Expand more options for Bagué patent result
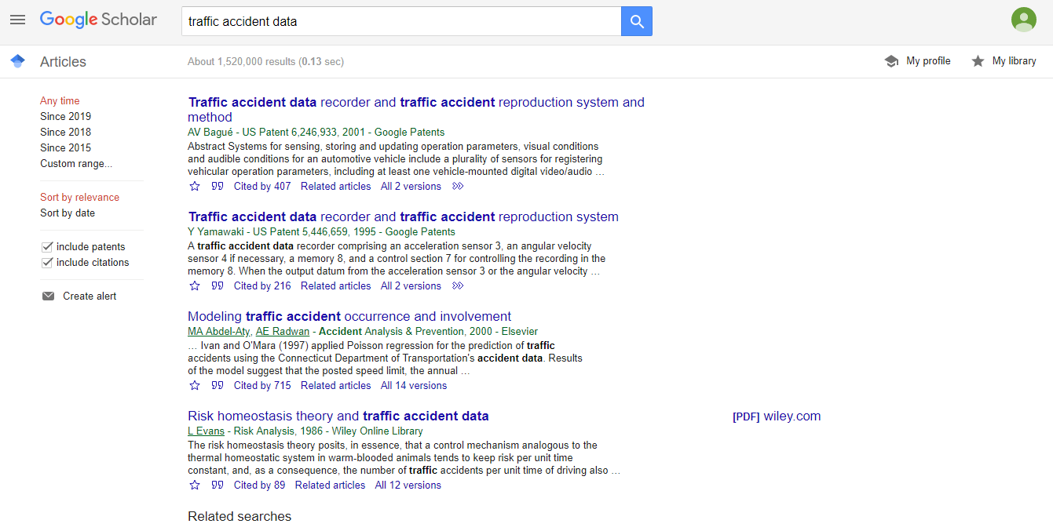The image size is (1053, 531). pos(459,187)
